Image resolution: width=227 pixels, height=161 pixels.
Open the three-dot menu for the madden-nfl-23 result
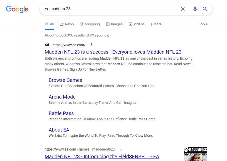pos(121,149)
